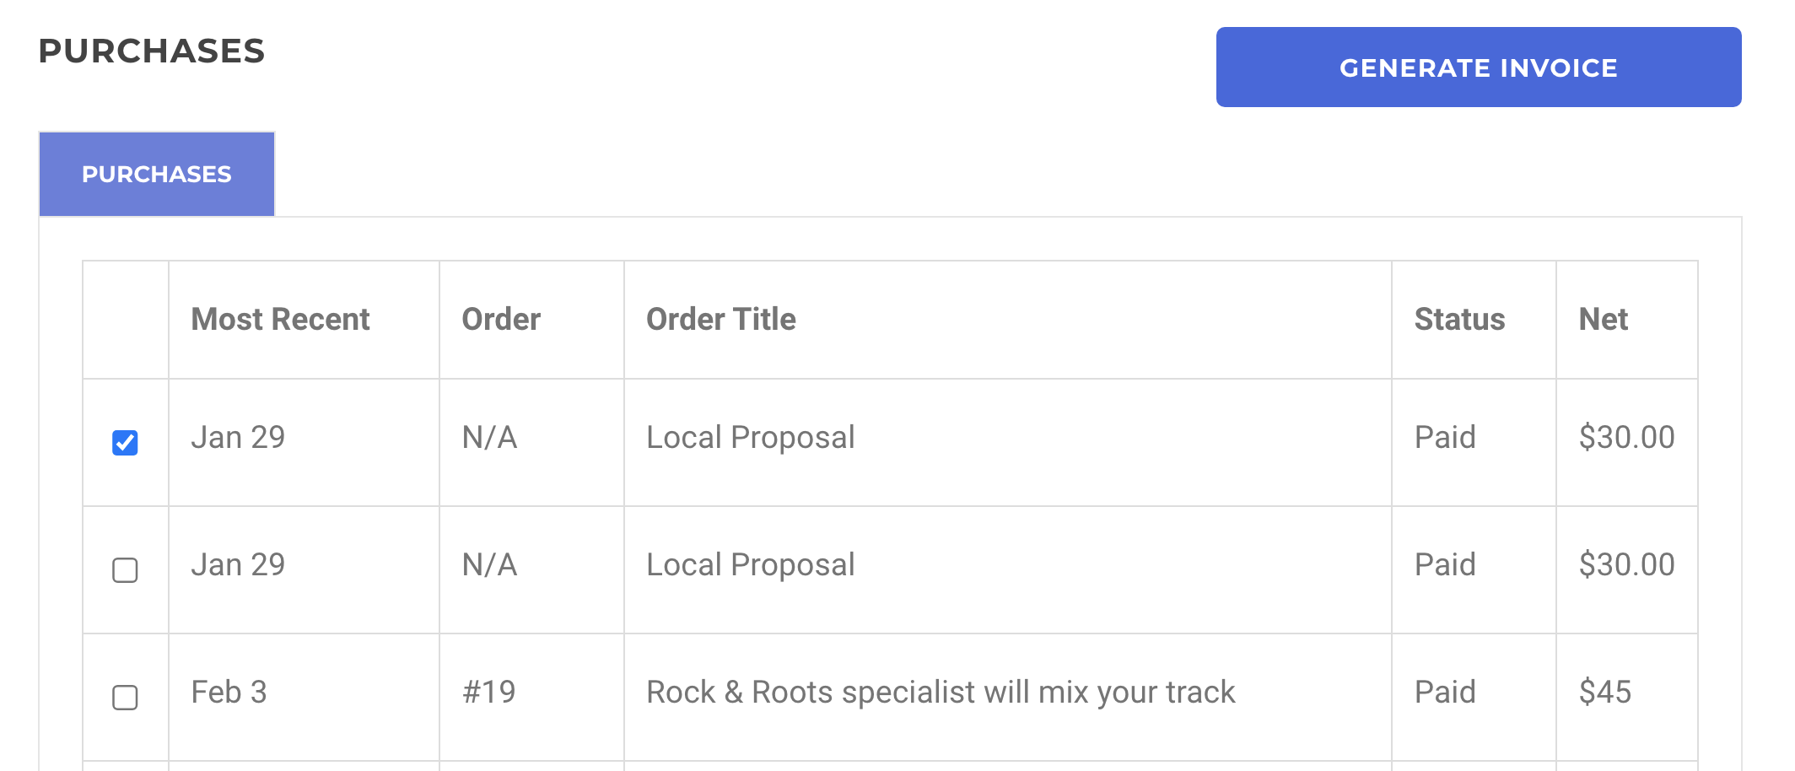Screen dimensions: 1795x771
Task: Click the Most Recent column header
Action: click(280, 319)
